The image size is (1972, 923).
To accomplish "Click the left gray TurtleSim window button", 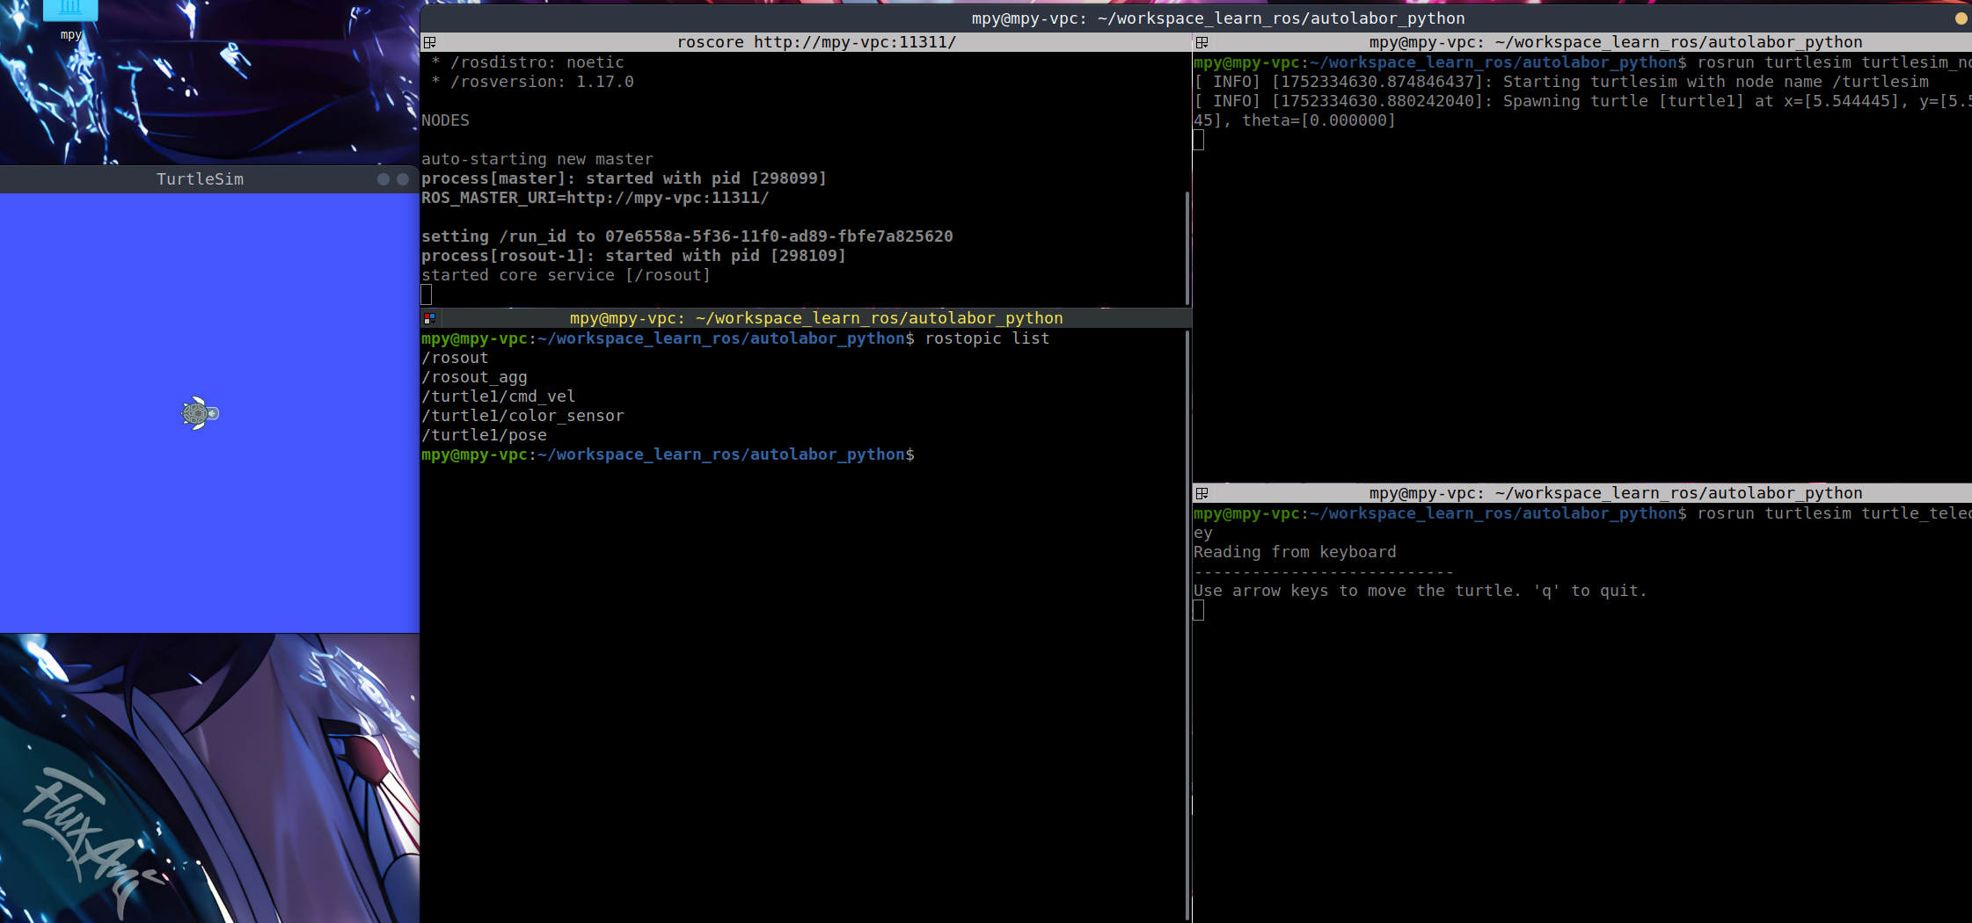I will [383, 179].
